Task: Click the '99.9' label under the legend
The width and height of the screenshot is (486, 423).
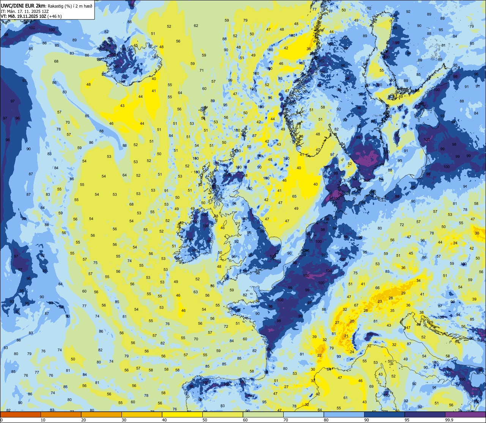Action: point(449,420)
